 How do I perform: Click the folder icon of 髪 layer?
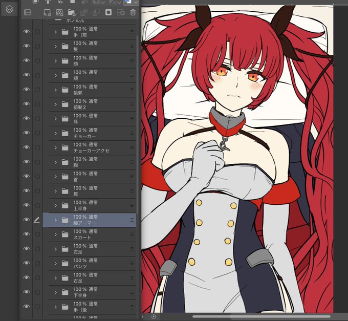65,46
